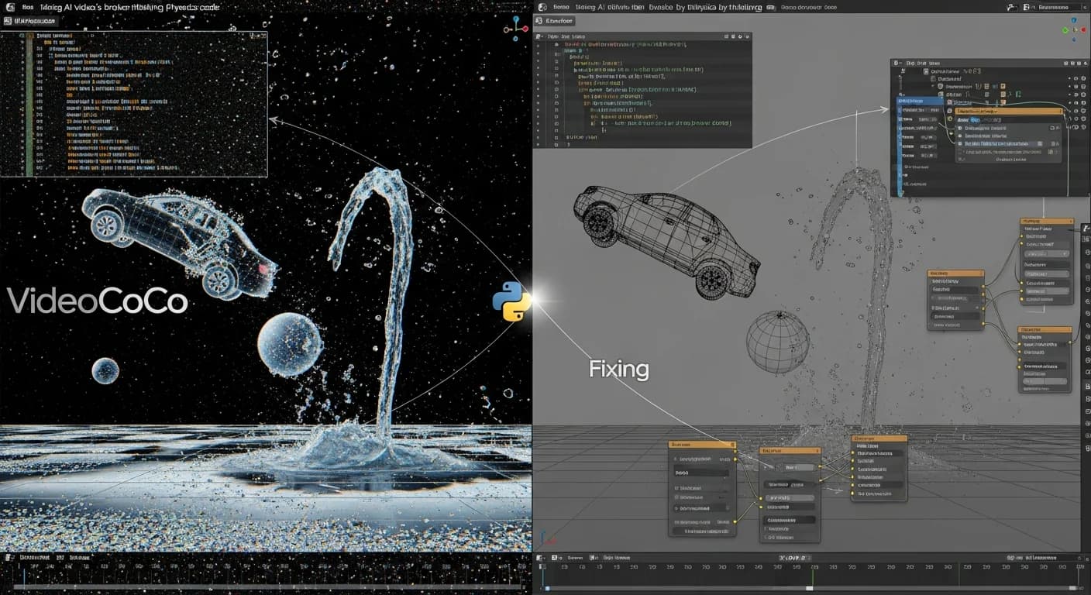This screenshot has width=1091, height=595.
Task: Select the wireframe sphere in the gray viewport
Action: tap(777, 342)
